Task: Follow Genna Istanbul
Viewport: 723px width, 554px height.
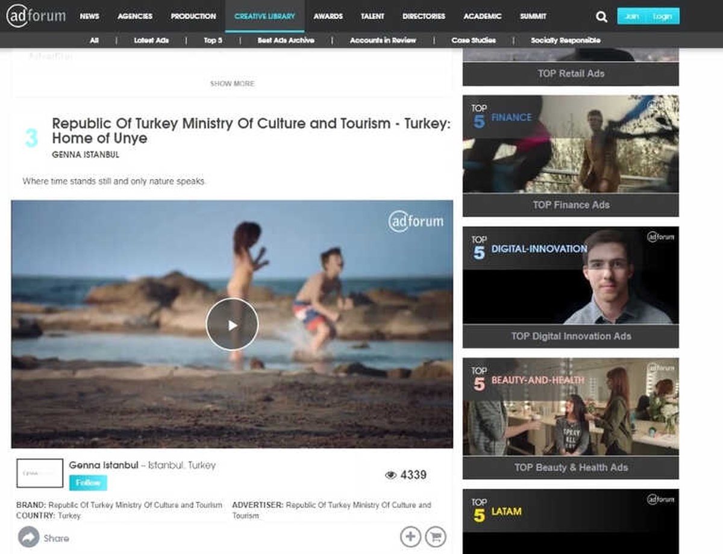Action: 88,483
